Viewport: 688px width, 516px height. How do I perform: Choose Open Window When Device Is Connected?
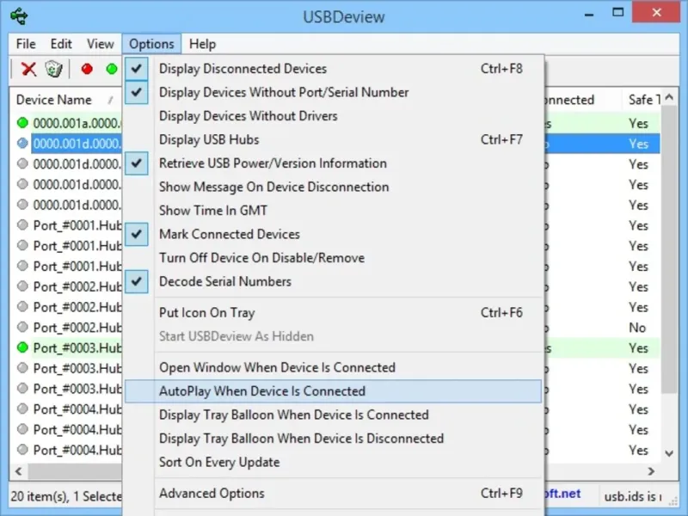tap(333, 367)
